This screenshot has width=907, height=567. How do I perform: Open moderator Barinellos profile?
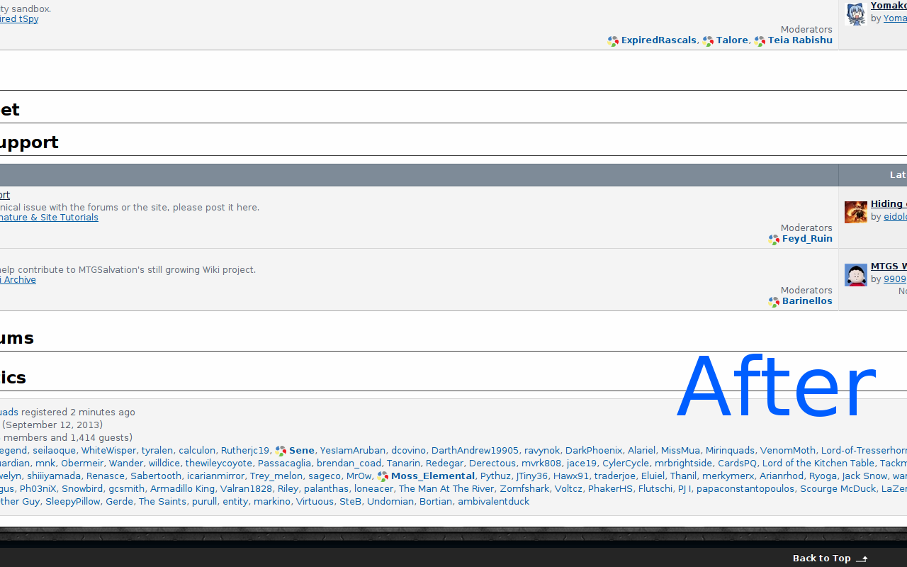click(x=807, y=301)
